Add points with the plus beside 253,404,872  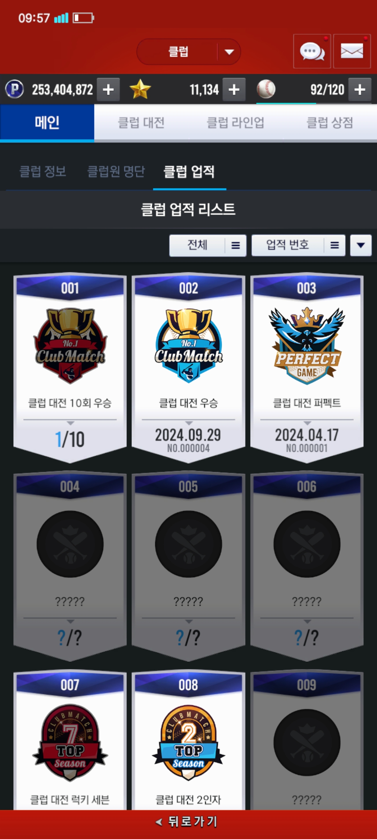click(108, 89)
